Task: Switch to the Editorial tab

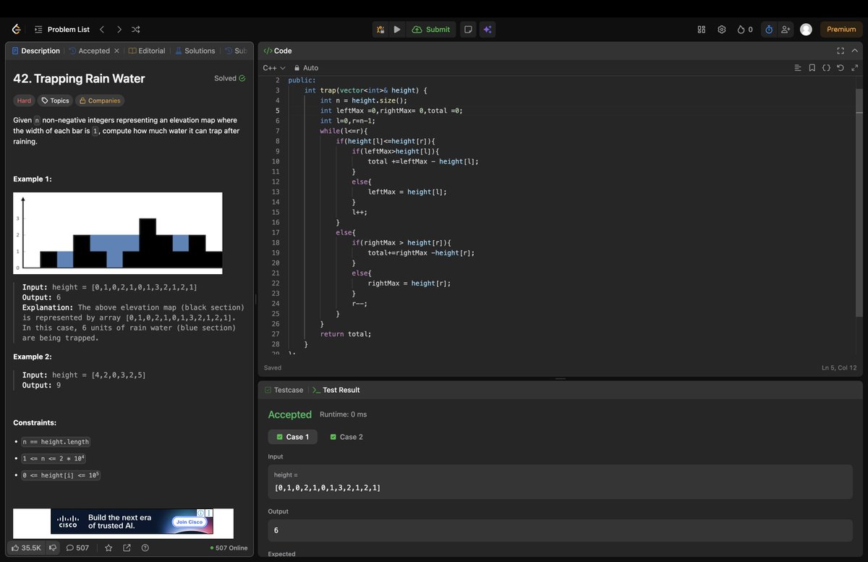Action: coord(147,51)
